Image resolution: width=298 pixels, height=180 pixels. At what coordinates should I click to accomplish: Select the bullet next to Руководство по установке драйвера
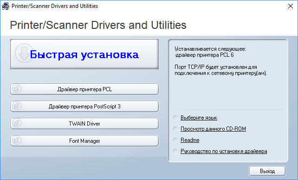click(175, 151)
